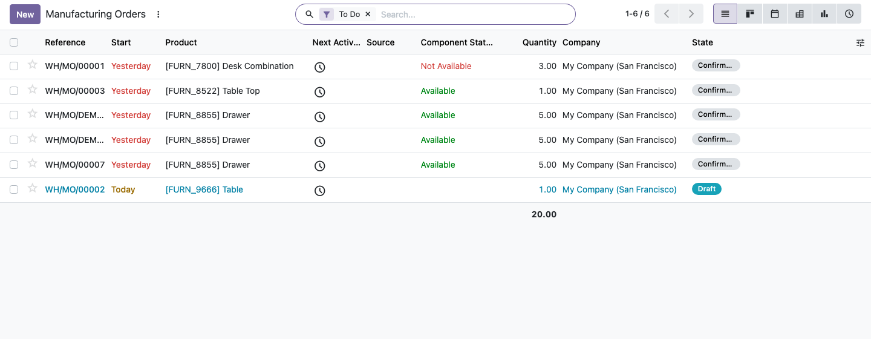Click the Today start date
The width and height of the screenshot is (871, 339).
tap(123, 189)
